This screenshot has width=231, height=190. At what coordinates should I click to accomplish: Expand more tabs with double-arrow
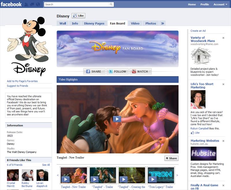(x=162, y=23)
